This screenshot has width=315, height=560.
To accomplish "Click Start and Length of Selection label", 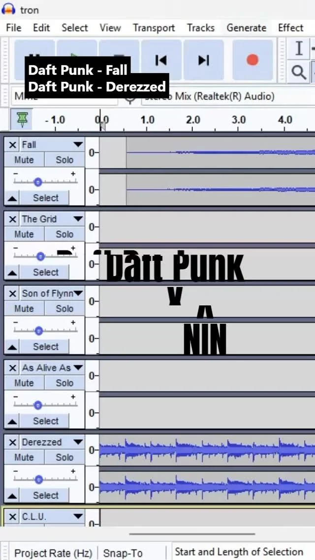I will click(239, 552).
